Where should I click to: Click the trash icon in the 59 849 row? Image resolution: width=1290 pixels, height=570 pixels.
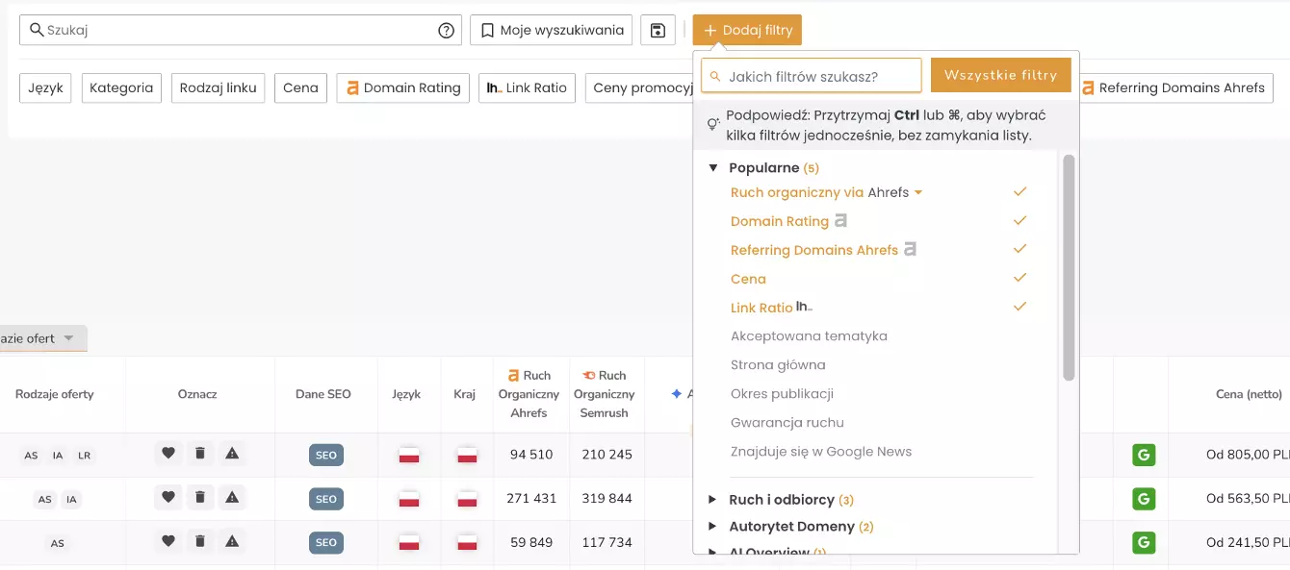pyautogui.click(x=200, y=542)
